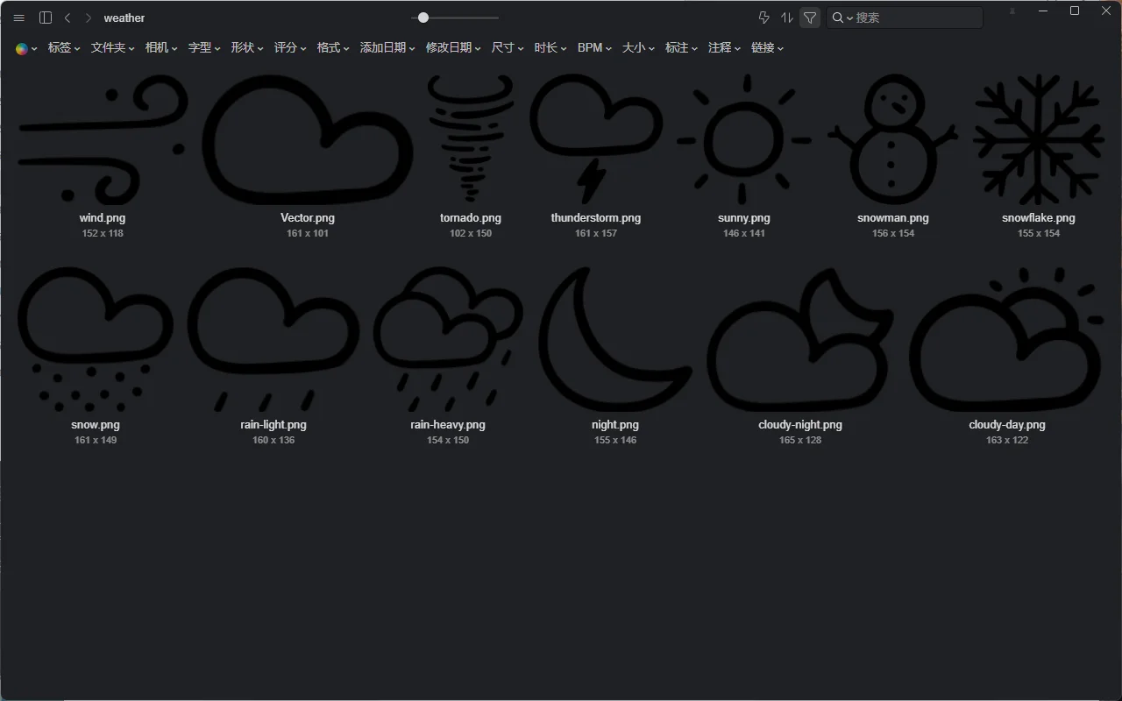Expand the 文件夹 filter
Image resolution: width=1122 pixels, height=701 pixels.
(x=113, y=48)
